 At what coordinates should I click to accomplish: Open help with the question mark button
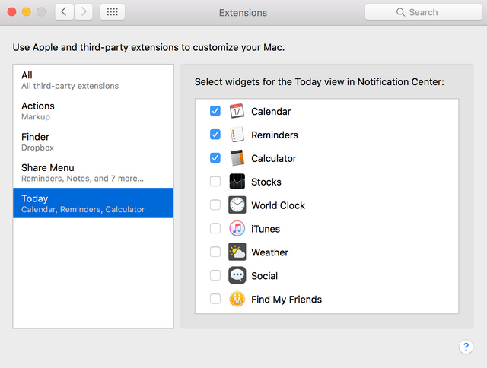tap(466, 347)
